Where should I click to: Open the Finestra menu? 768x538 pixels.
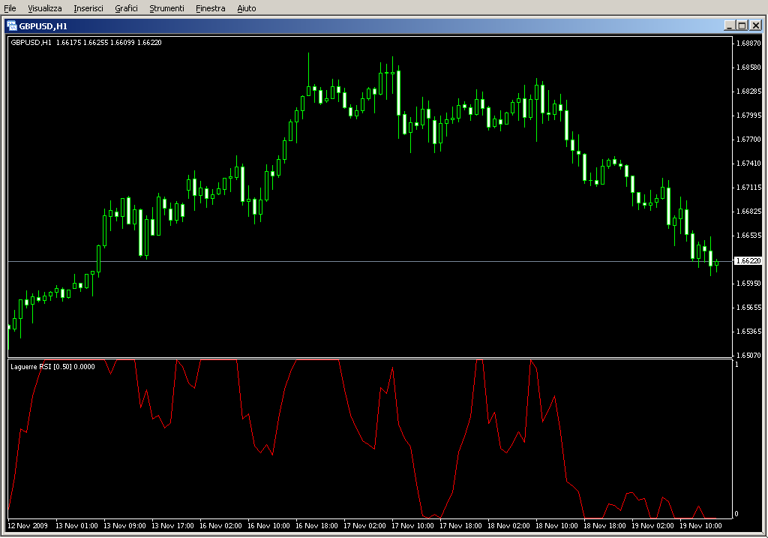pos(210,8)
